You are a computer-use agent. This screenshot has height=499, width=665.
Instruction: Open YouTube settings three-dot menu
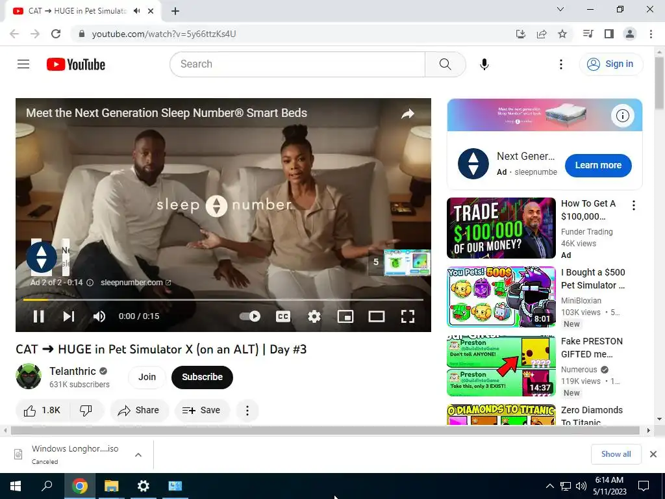[x=560, y=64]
